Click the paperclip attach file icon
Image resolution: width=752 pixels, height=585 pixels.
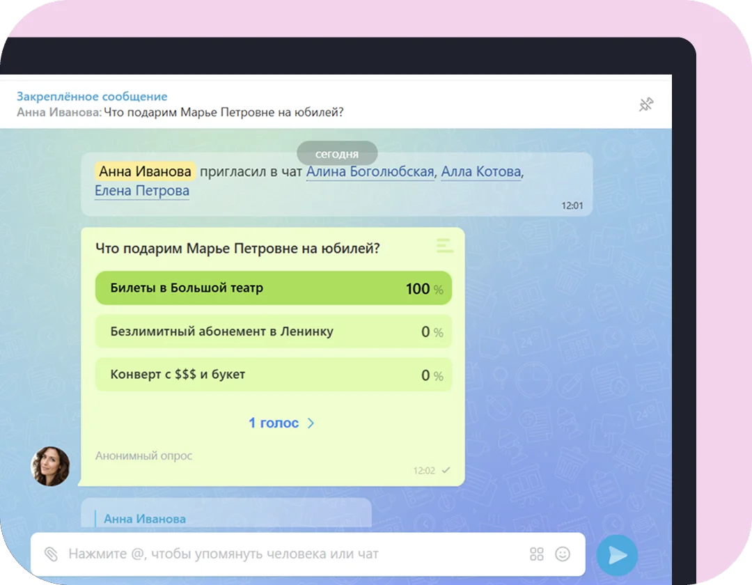point(51,554)
